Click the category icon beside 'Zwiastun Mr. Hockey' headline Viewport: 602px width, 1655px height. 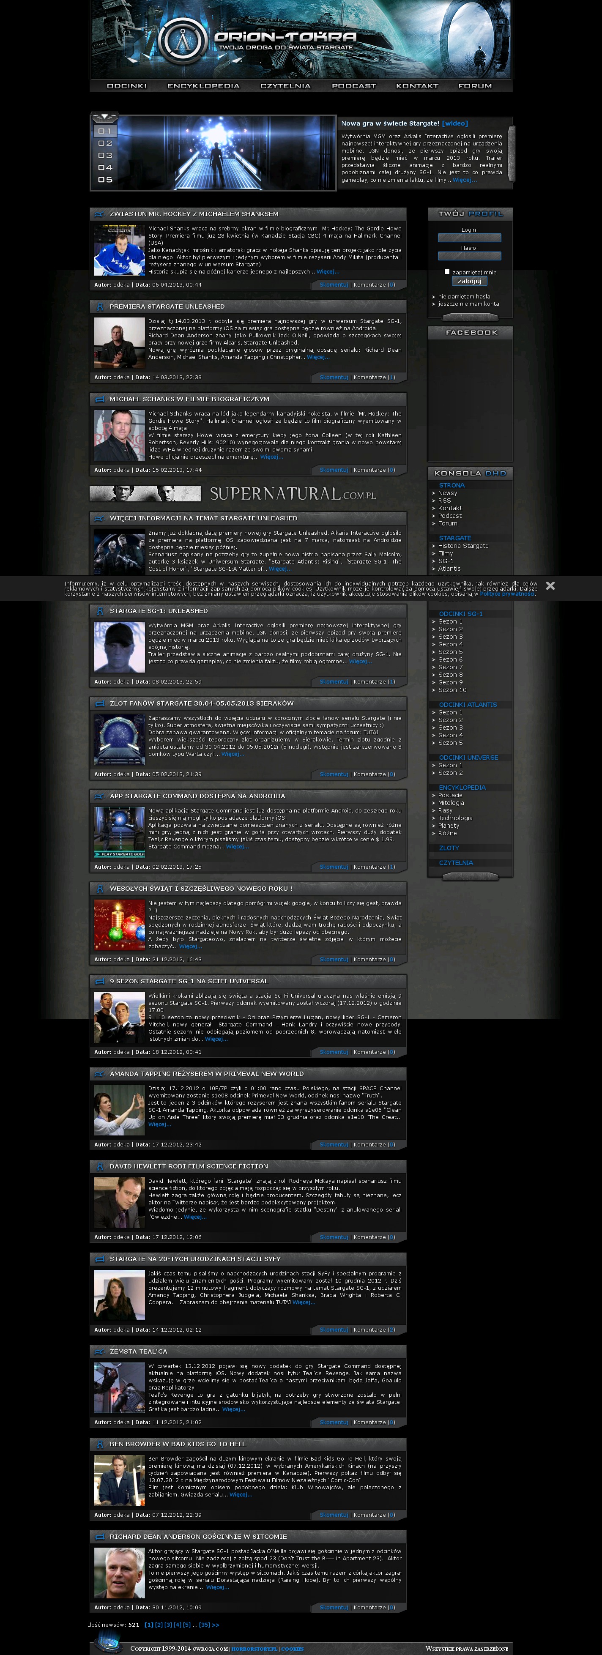point(99,214)
